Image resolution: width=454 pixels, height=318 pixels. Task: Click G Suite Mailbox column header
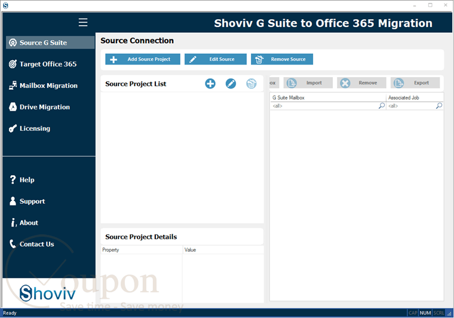(x=328, y=97)
